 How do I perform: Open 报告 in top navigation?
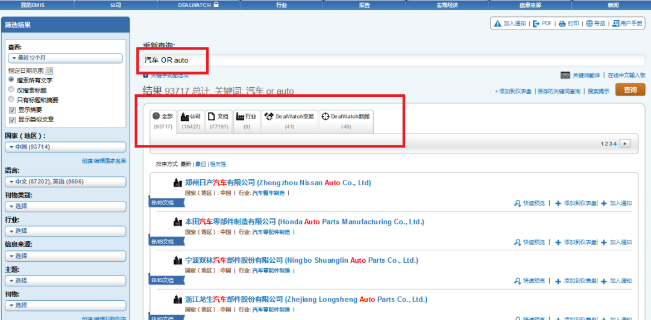tap(364, 5)
